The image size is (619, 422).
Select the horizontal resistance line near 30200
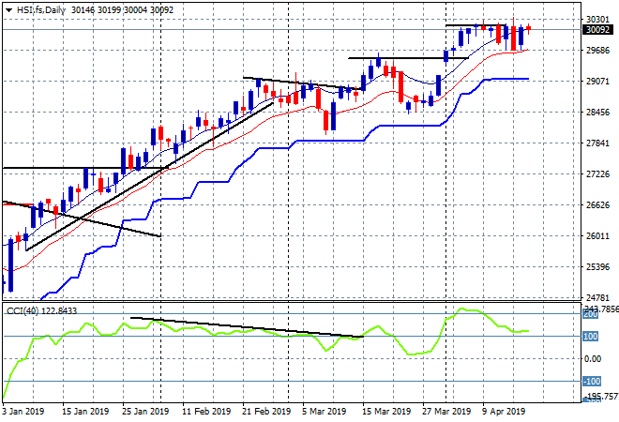click(476, 25)
